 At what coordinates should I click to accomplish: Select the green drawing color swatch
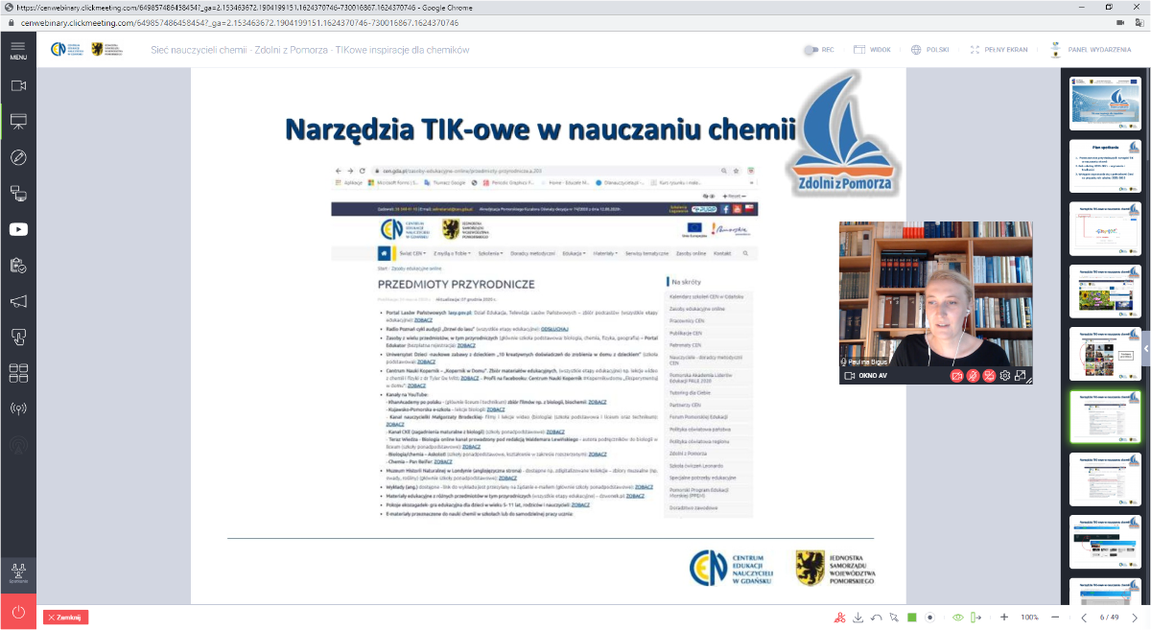[x=912, y=618]
